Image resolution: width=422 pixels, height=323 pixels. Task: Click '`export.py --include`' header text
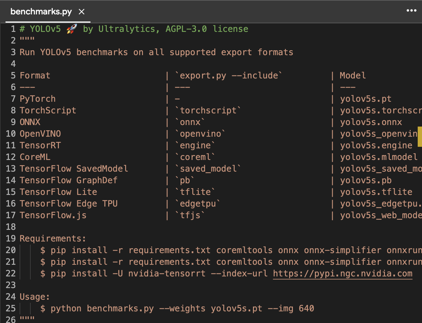[x=229, y=75]
